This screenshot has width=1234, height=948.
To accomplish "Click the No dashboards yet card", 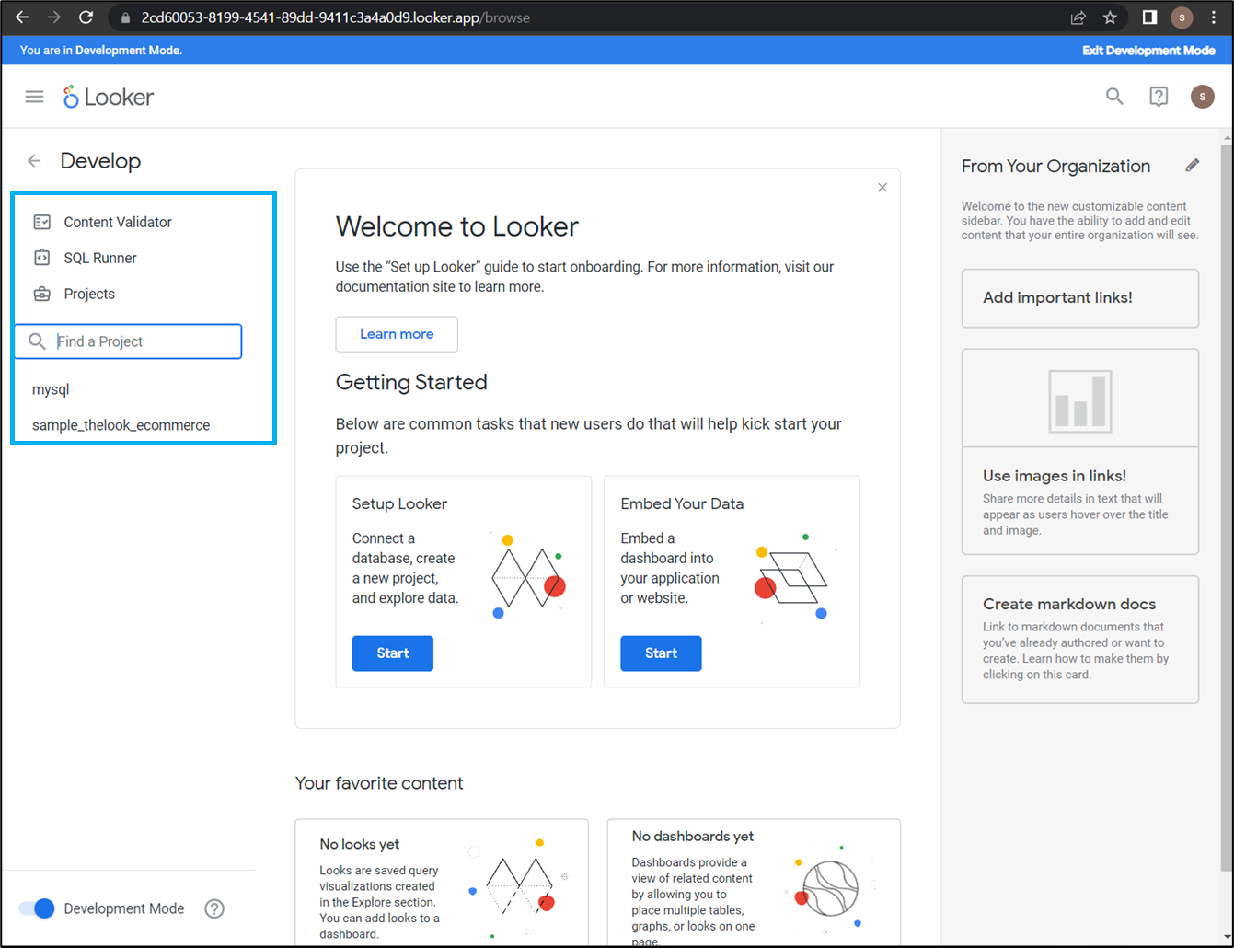I will click(x=754, y=883).
